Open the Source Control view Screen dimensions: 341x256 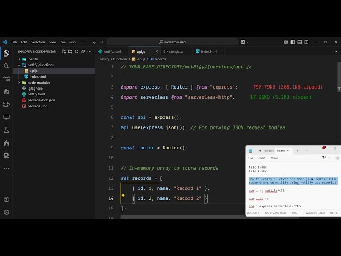[6, 79]
